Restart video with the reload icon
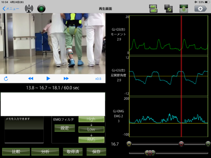211x158 pixels. point(6,79)
